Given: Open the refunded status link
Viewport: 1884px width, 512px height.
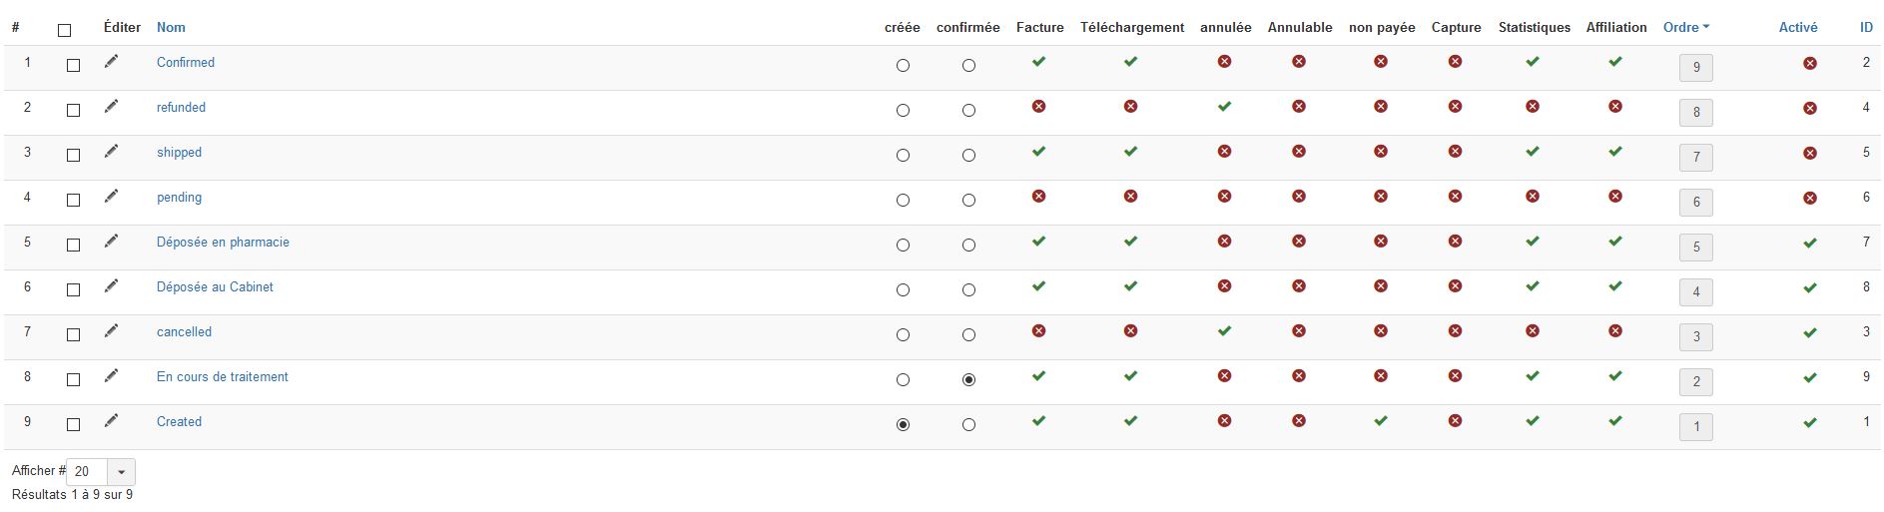Looking at the screenshot, I should 181,108.
